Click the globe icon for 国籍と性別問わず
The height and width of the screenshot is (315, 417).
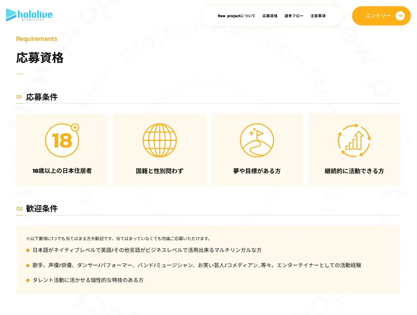(160, 140)
